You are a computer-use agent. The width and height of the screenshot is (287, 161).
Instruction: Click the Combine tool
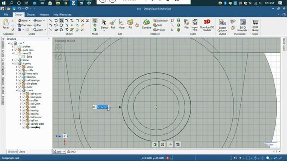pyautogui.click(x=147, y=24)
